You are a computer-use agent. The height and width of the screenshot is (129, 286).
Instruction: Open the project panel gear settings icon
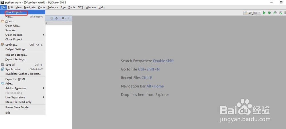[63, 18]
